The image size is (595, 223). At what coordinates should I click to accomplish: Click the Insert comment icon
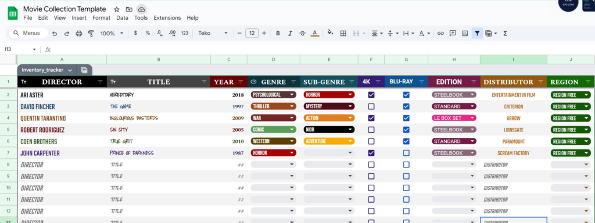tap(453, 33)
